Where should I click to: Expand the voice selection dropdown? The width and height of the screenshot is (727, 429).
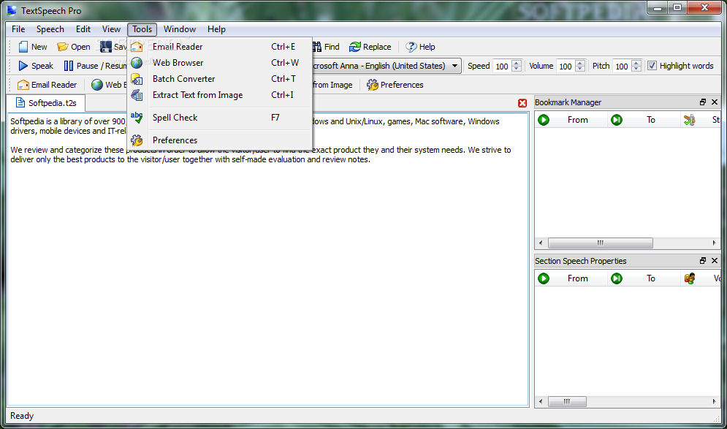455,66
